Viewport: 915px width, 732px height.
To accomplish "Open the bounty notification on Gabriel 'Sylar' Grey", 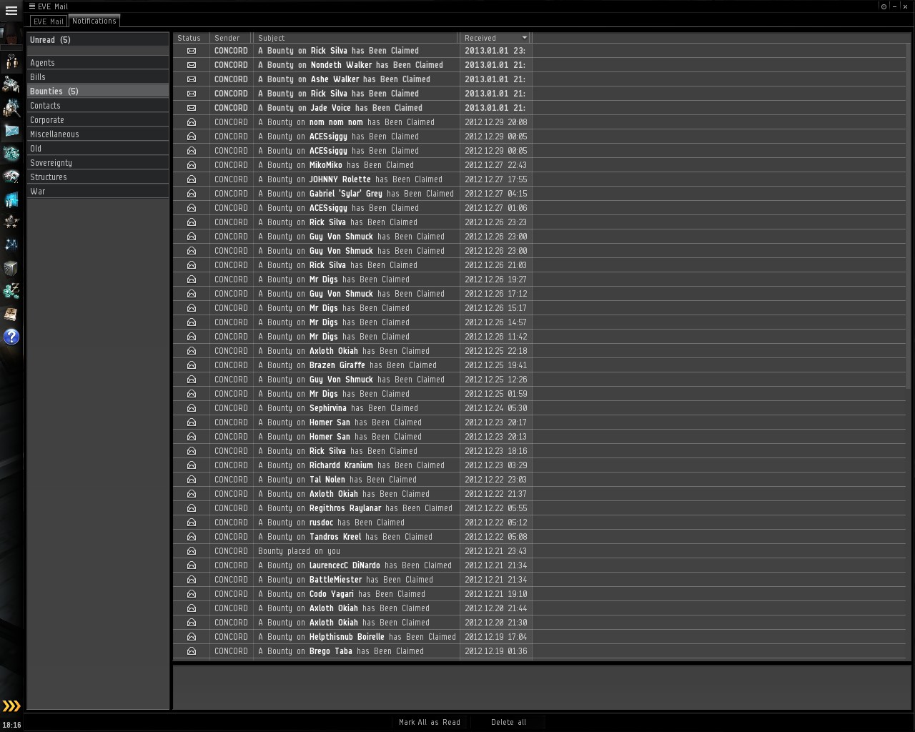I will [x=540, y=194].
